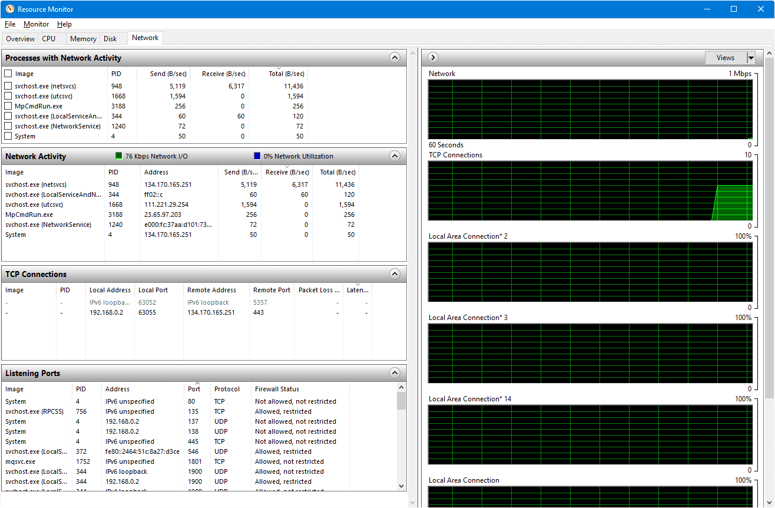Viewport: 775px width, 508px height.
Task: Collapse the Processes with Network Activity section
Action: (395, 58)
